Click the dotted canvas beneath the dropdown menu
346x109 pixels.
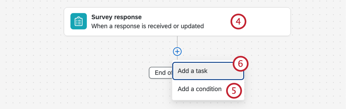(208, 105)
